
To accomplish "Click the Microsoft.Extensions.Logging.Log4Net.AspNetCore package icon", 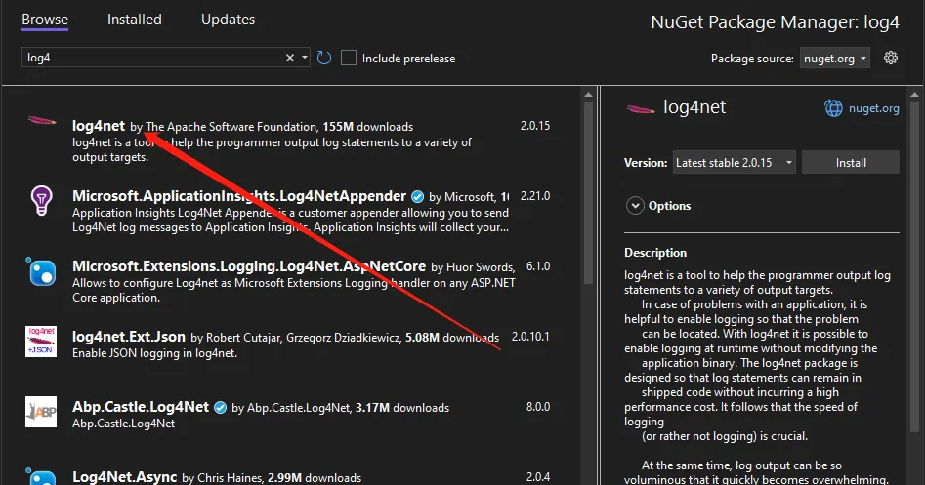I will 41,272.
